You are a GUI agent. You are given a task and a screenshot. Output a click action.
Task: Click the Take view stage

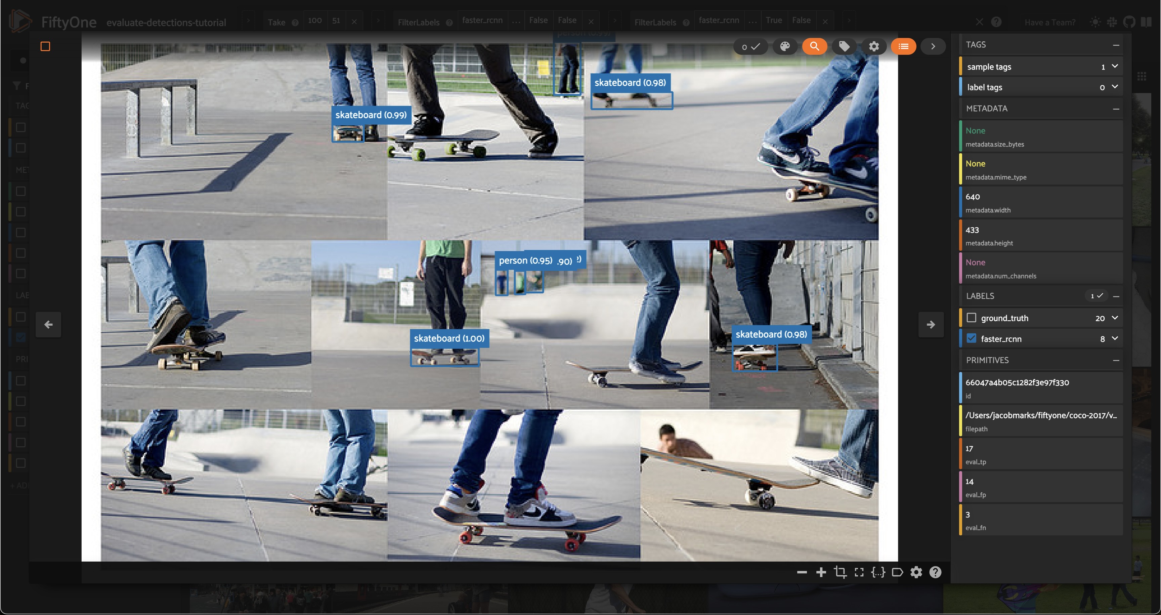(276, 22)
